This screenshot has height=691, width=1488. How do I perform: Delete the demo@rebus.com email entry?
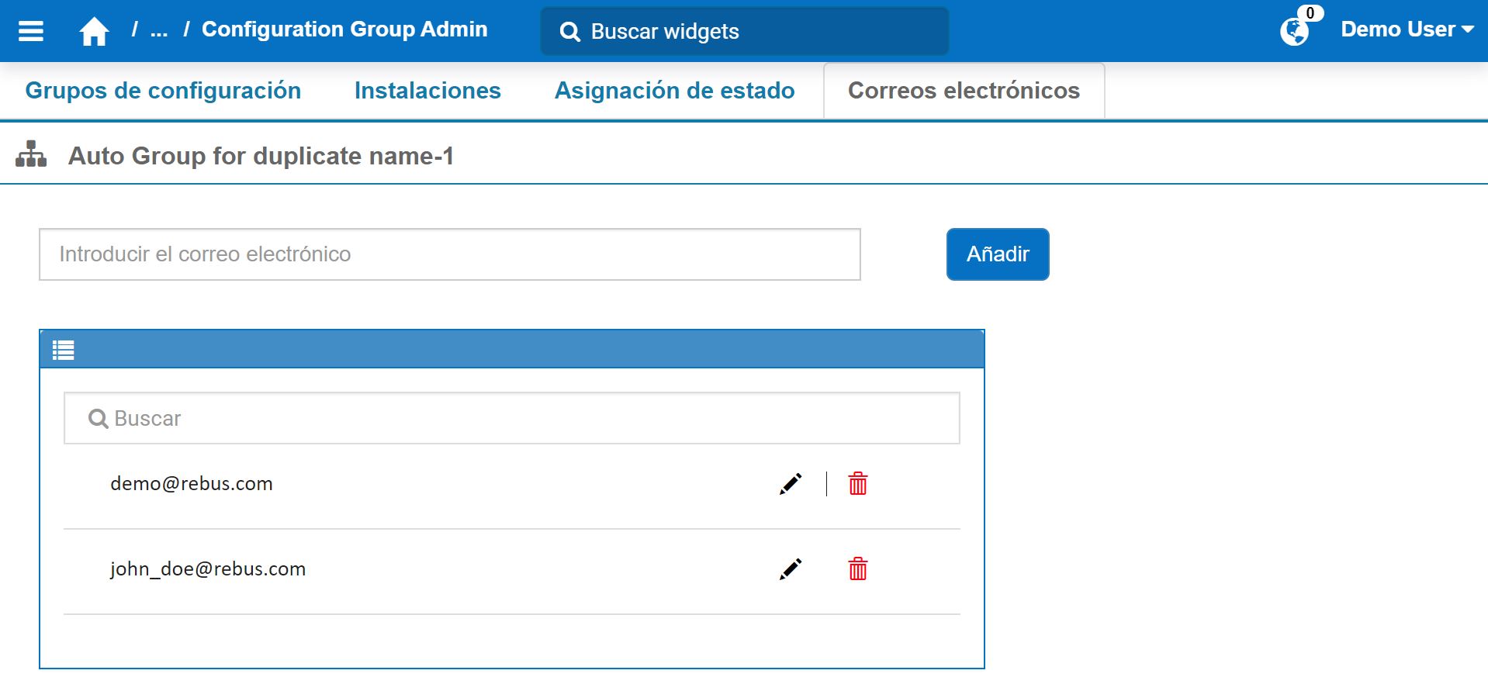click(857, 484)
